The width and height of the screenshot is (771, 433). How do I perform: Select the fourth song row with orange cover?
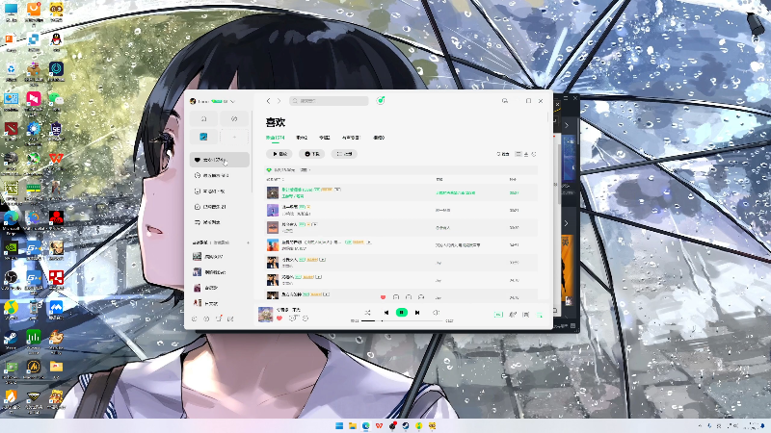401,245
